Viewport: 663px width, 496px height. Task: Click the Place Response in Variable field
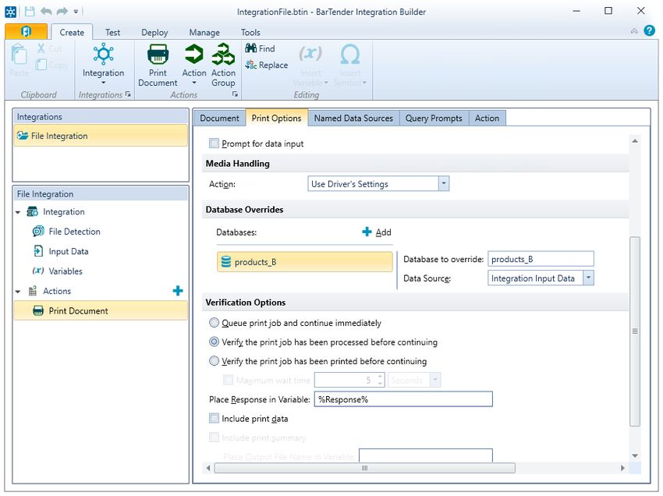403,399
